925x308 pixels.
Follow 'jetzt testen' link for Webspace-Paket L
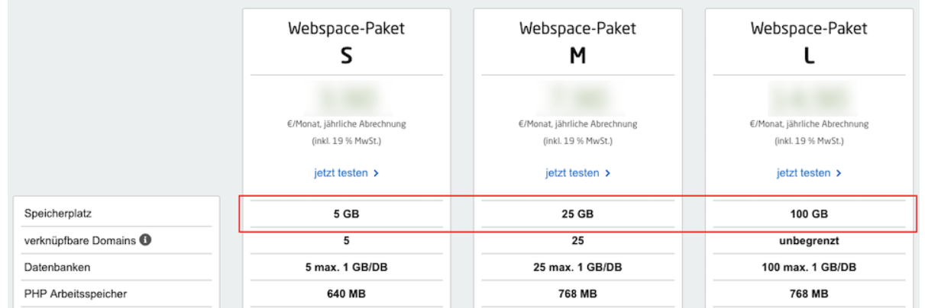(809, 173)
